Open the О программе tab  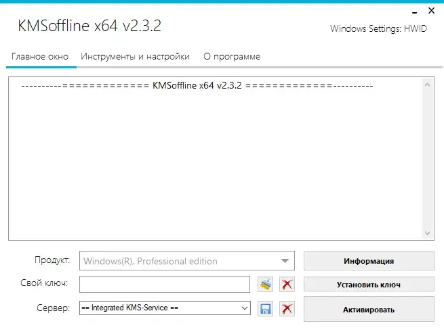[x=232, y=57]
